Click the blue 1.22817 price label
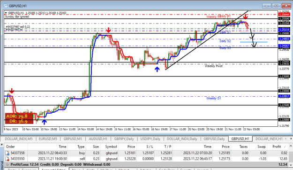Viewport: 293px width, 170px height. 284,96
